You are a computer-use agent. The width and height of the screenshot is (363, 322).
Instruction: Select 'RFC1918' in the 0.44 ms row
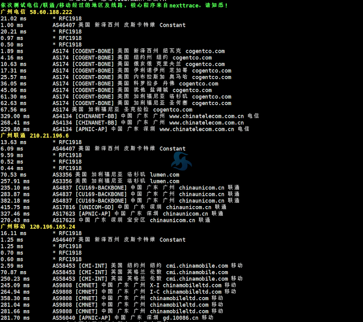(x=70, y=168)
